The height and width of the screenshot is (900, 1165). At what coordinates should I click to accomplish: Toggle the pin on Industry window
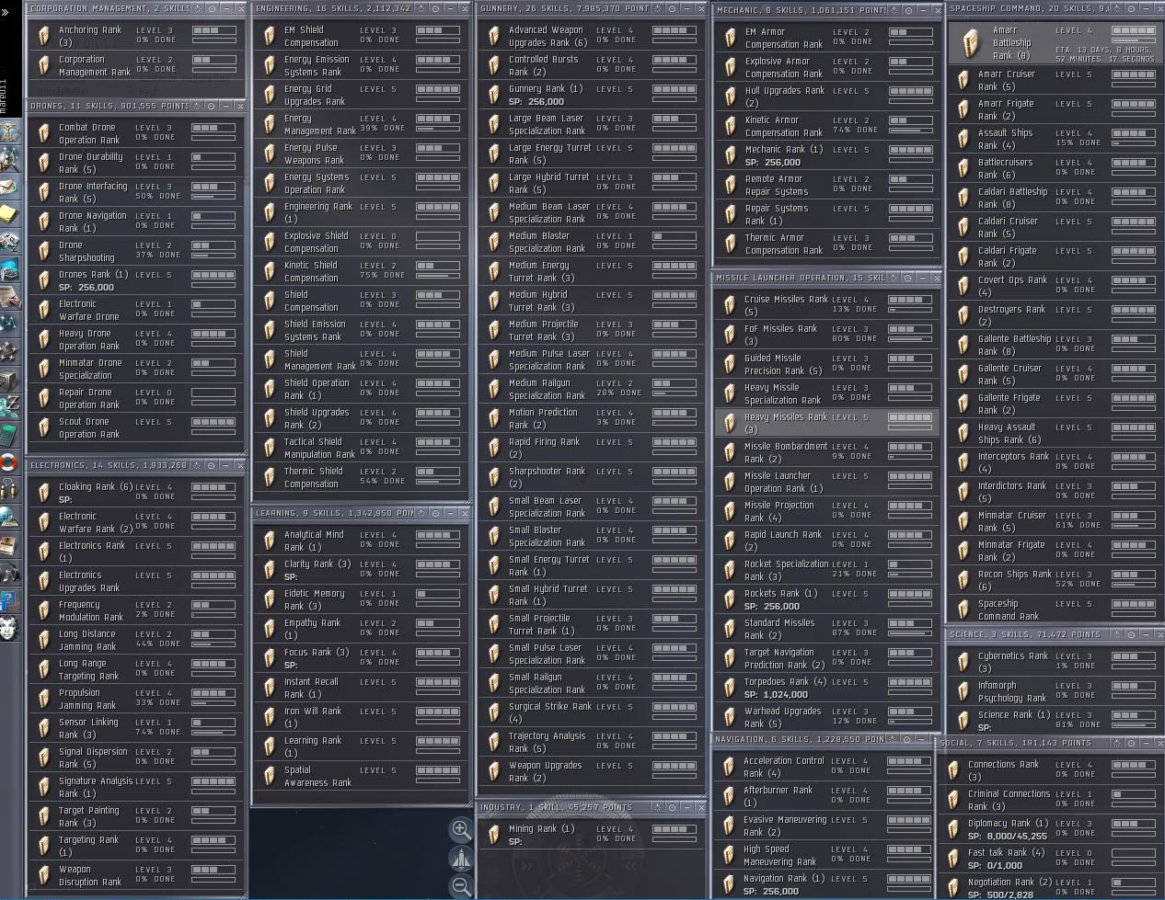point(658,807)
